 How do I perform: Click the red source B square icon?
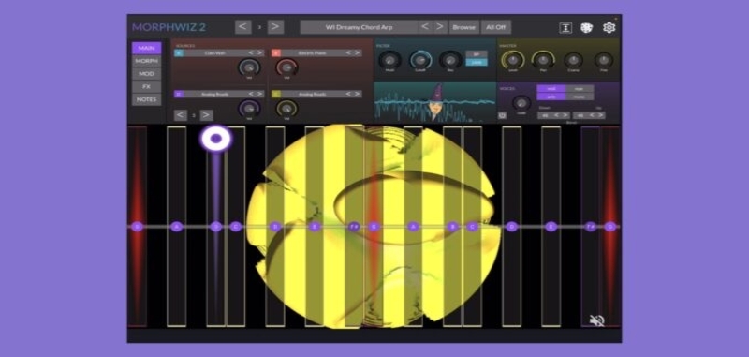pyautogui.click(x=275, y=53)
